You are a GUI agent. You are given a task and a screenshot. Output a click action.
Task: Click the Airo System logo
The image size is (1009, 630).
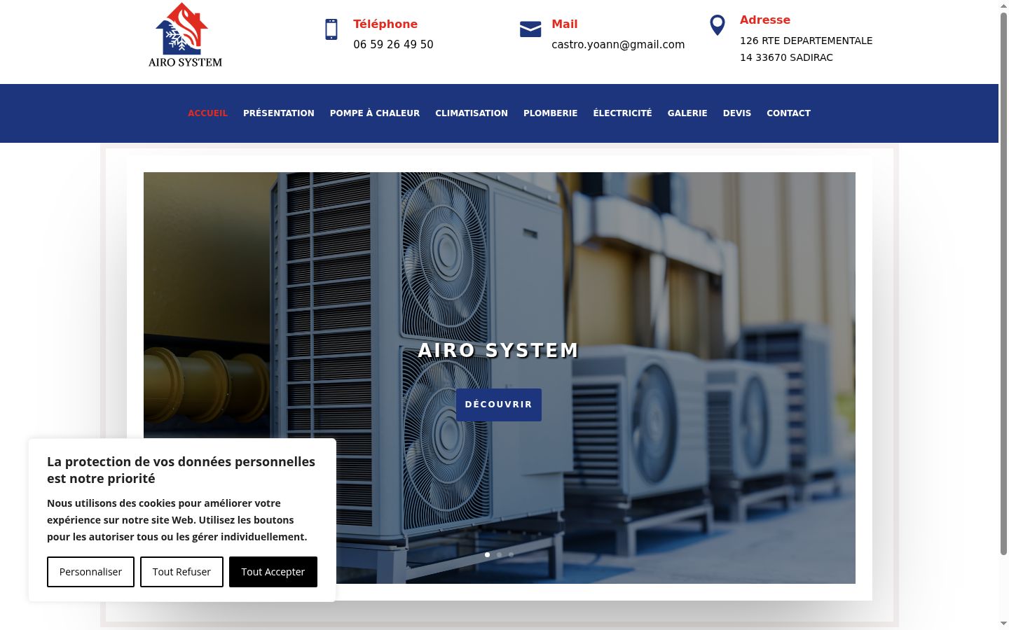tap(186, 35)
